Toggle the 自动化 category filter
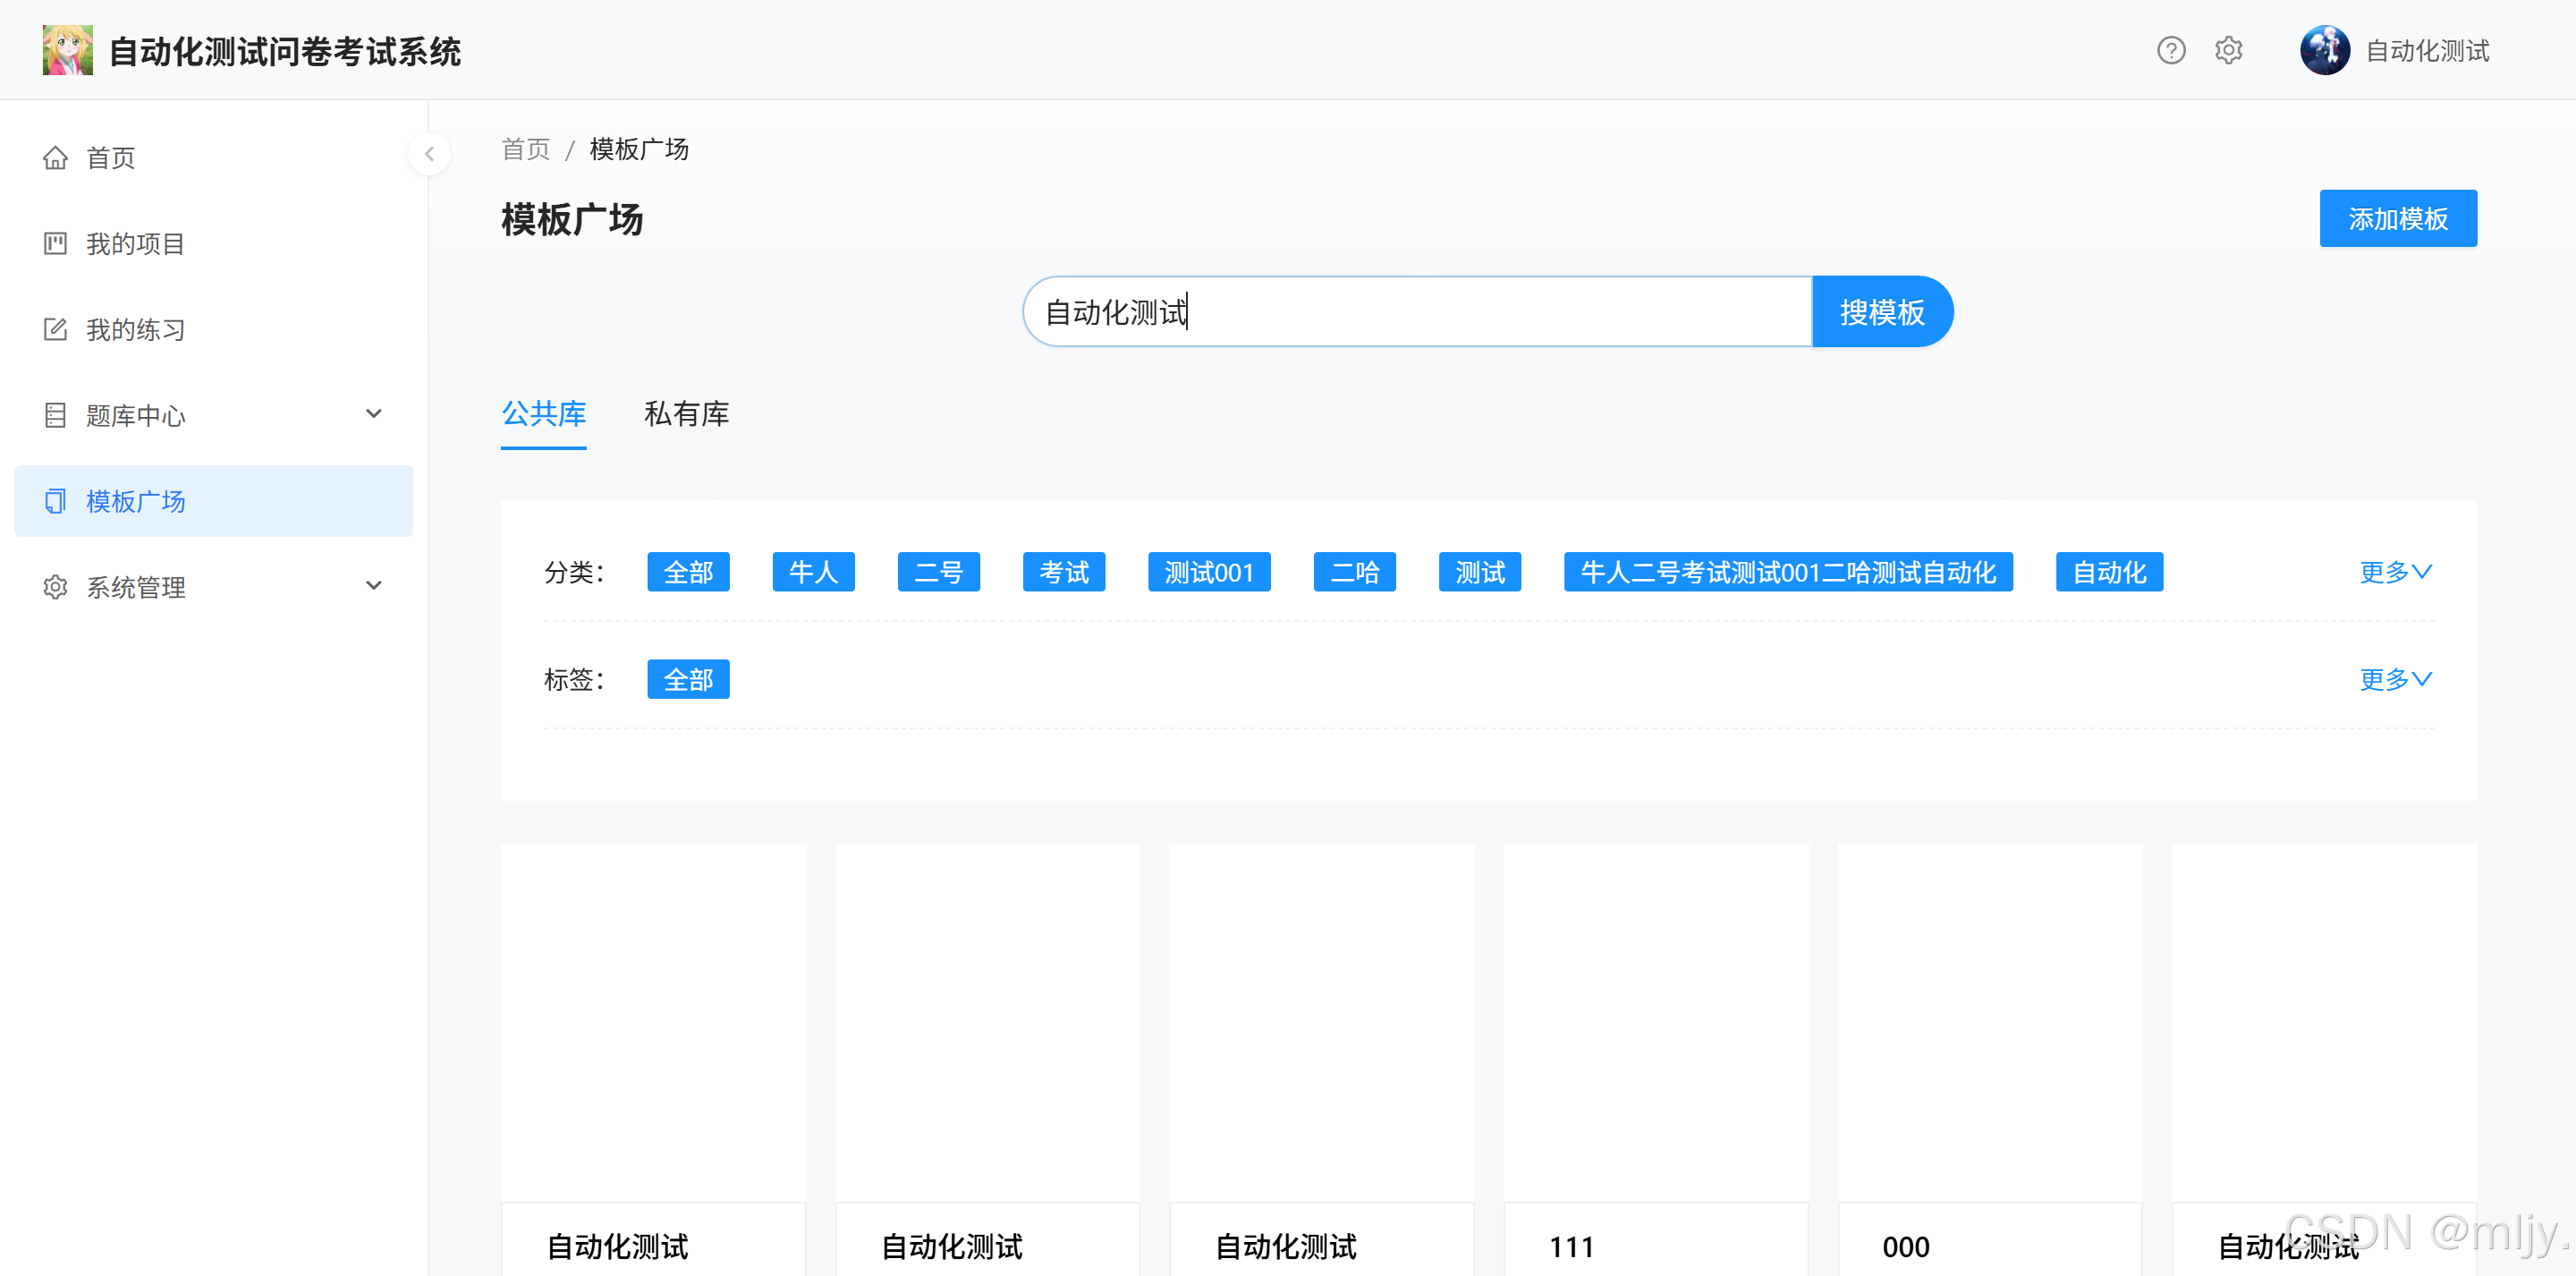This screenshot has width=2576, height=1276. pos(2108,573)
